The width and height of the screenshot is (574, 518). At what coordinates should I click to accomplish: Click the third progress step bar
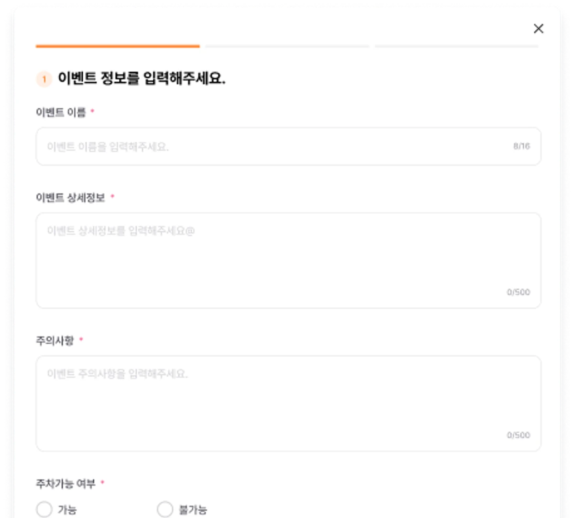(457, 46)
